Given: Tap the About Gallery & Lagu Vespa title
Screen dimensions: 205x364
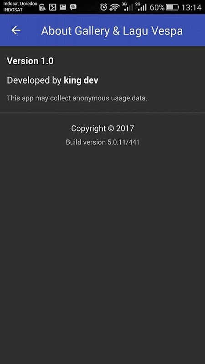Looking at the screenshot, I should [112, 31].
